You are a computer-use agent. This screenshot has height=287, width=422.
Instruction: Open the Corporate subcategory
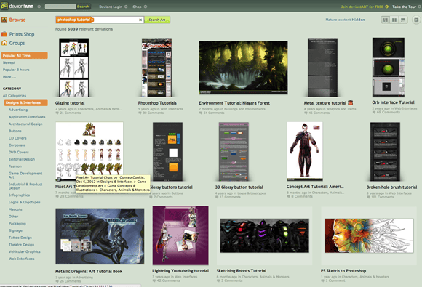pyautogui.click(x=17, y=145)
